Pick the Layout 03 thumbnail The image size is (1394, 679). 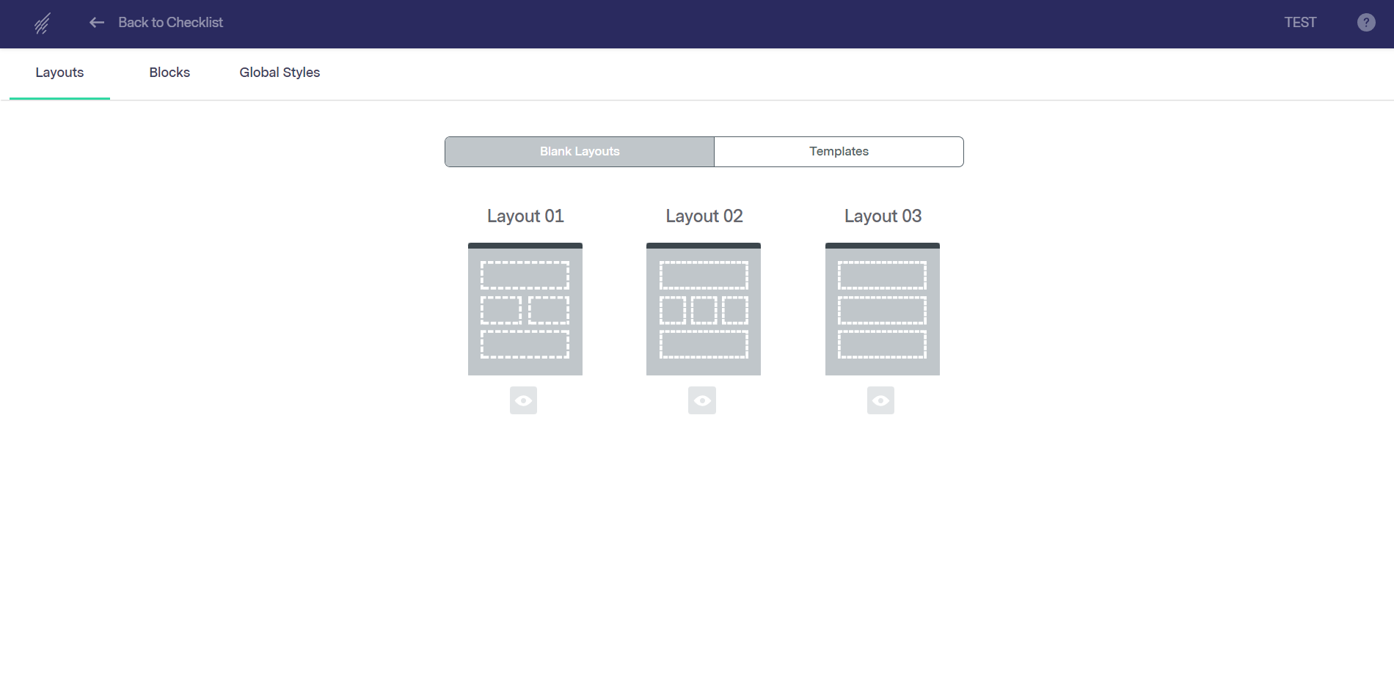(x=883, y=309)
